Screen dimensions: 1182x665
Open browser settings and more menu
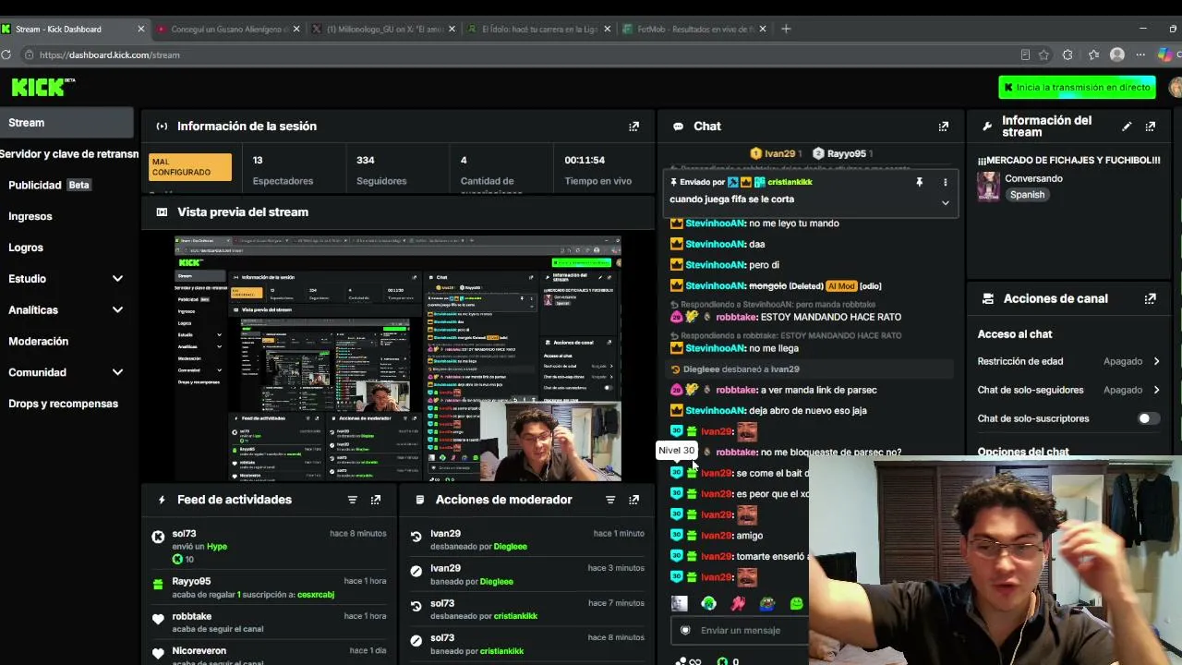pyautogui.click(x=1140, y=54)
